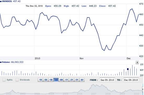Click the FROM date input field
This screenshot has width=144, height=95.
[107, 80]
